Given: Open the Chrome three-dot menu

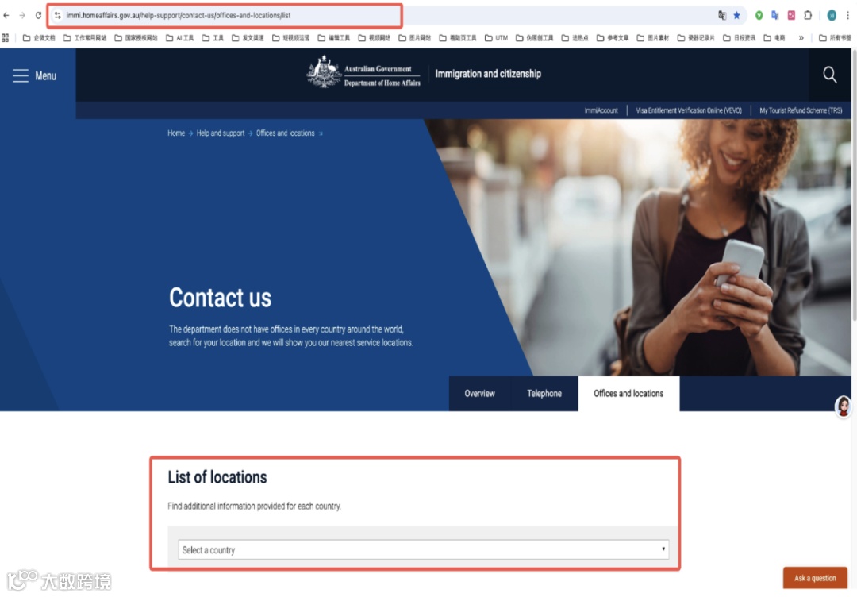Looking at the screenshot, I should click(847, 15).
